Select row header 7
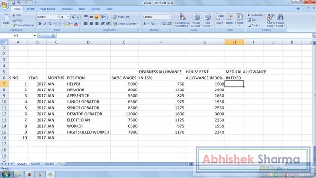The height and width of the screenshot is (178, 316). pyautogui.click(x=4, y=84)
